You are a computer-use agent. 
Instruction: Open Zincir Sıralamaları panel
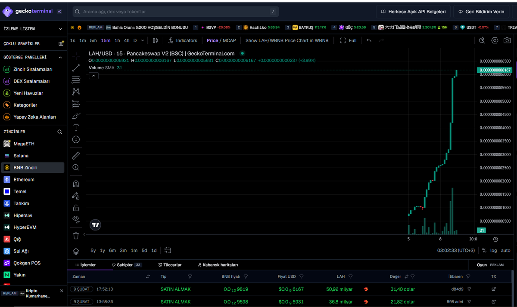coord(33,69)
